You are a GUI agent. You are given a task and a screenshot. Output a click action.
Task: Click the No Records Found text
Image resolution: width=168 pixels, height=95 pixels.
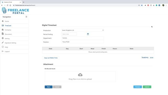point(50,69)
